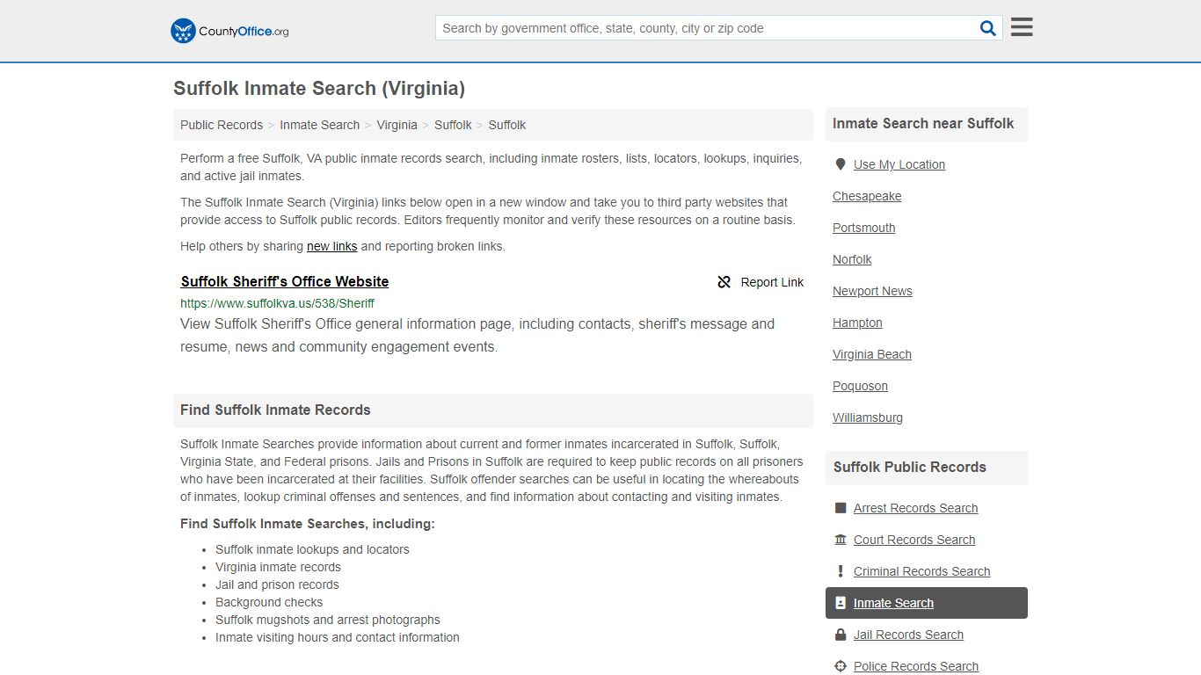Open the last Suffolk breadcrumb link
The height and width of the screenshot is (675, 1201).
coord(507,125)
